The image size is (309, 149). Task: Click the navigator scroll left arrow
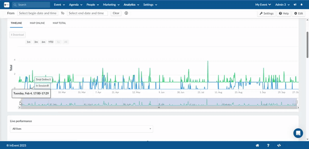tap(20, 108)
